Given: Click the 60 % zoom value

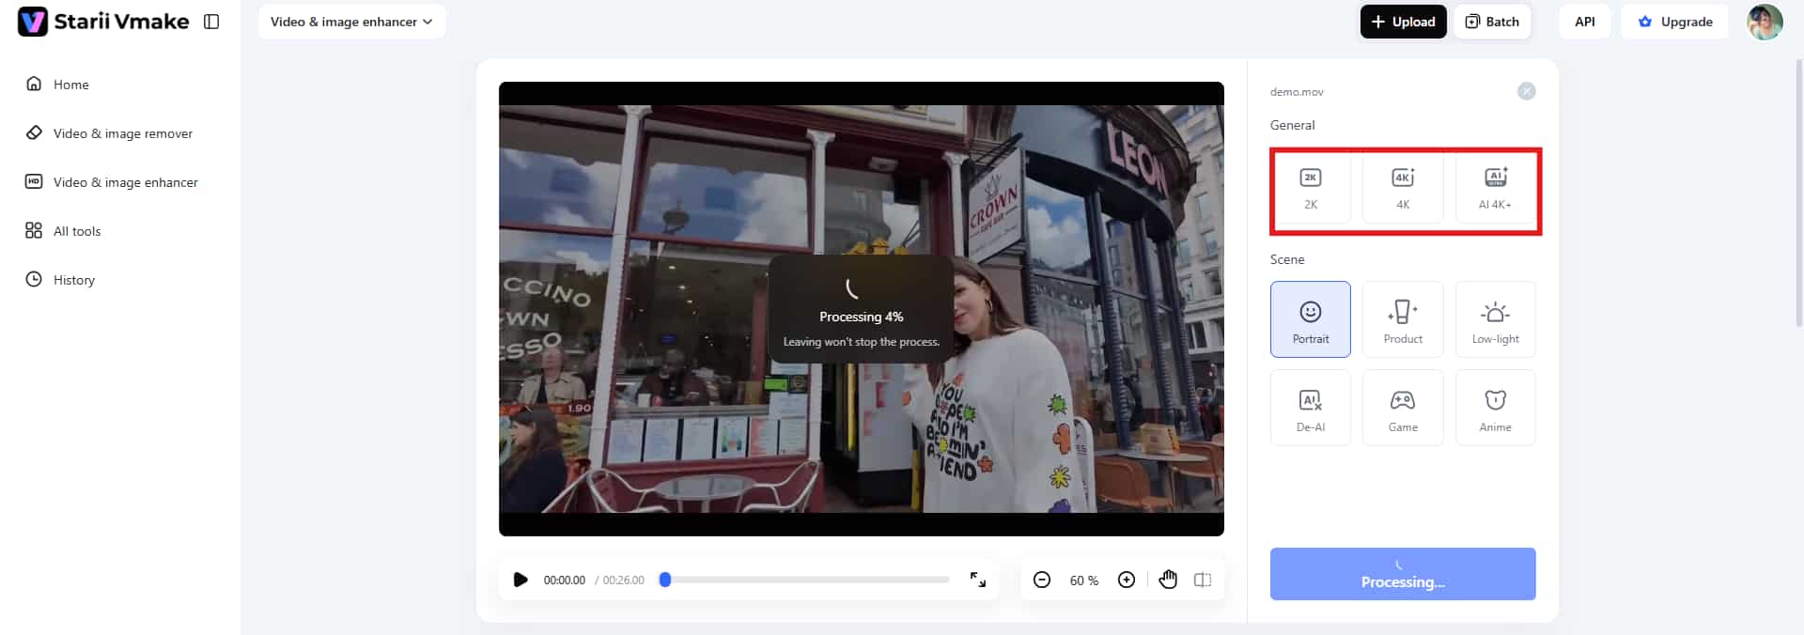Looking at the screenshot, I should click(1084, 581).
